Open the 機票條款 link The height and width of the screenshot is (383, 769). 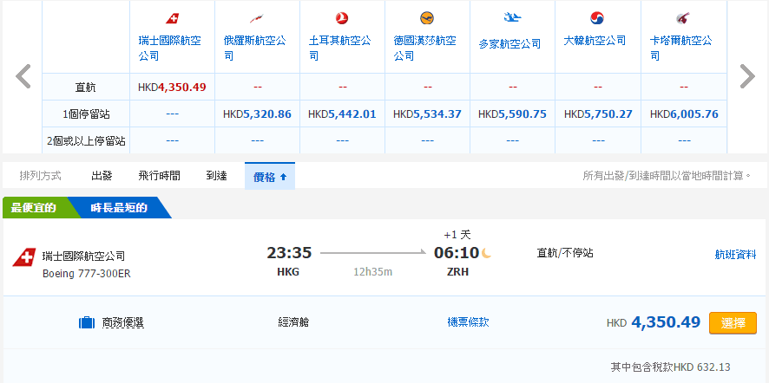pyautogui.click(x=468, y=322)
